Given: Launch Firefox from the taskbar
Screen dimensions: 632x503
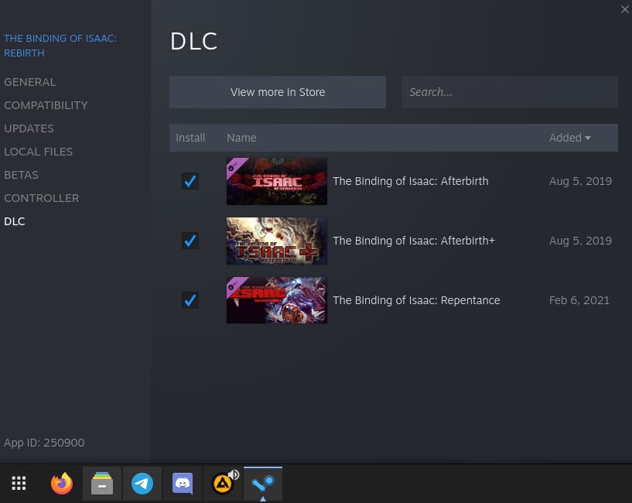Looking at the screenshot, I should [x=62, y=483].
